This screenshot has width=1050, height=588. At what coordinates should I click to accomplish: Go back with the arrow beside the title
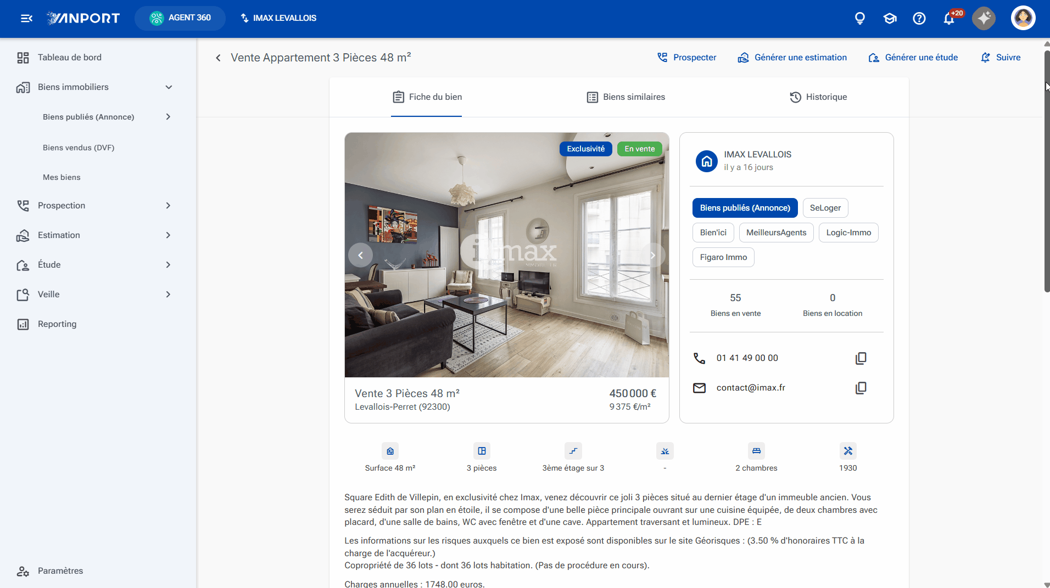coord(218,58)
